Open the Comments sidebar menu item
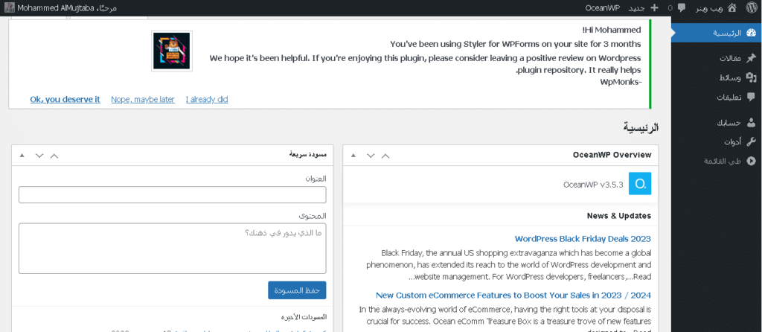The height and width of the screenshot is (332, 762). coord(722,98)
